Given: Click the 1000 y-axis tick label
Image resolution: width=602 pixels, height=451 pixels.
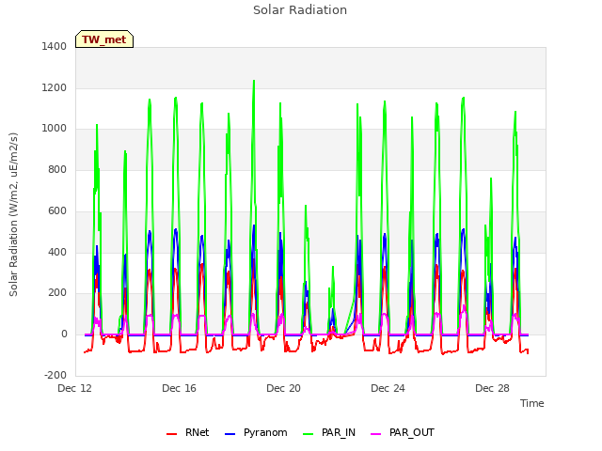Looking at the screenshot, I should pos(55,129).
